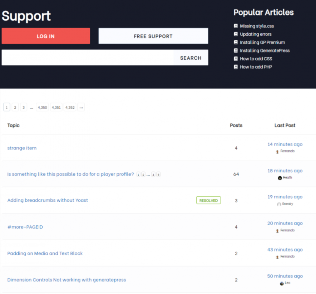Image resolution: width=316 pixels, height=294 pixels.
Task: Open "Adding breadcrumbs without Yoast" topic
Action: [48, 200]
